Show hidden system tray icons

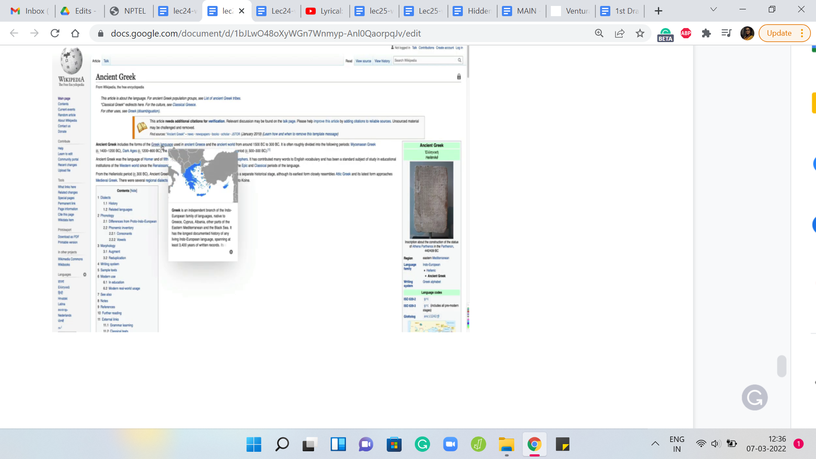pos(655,444)
